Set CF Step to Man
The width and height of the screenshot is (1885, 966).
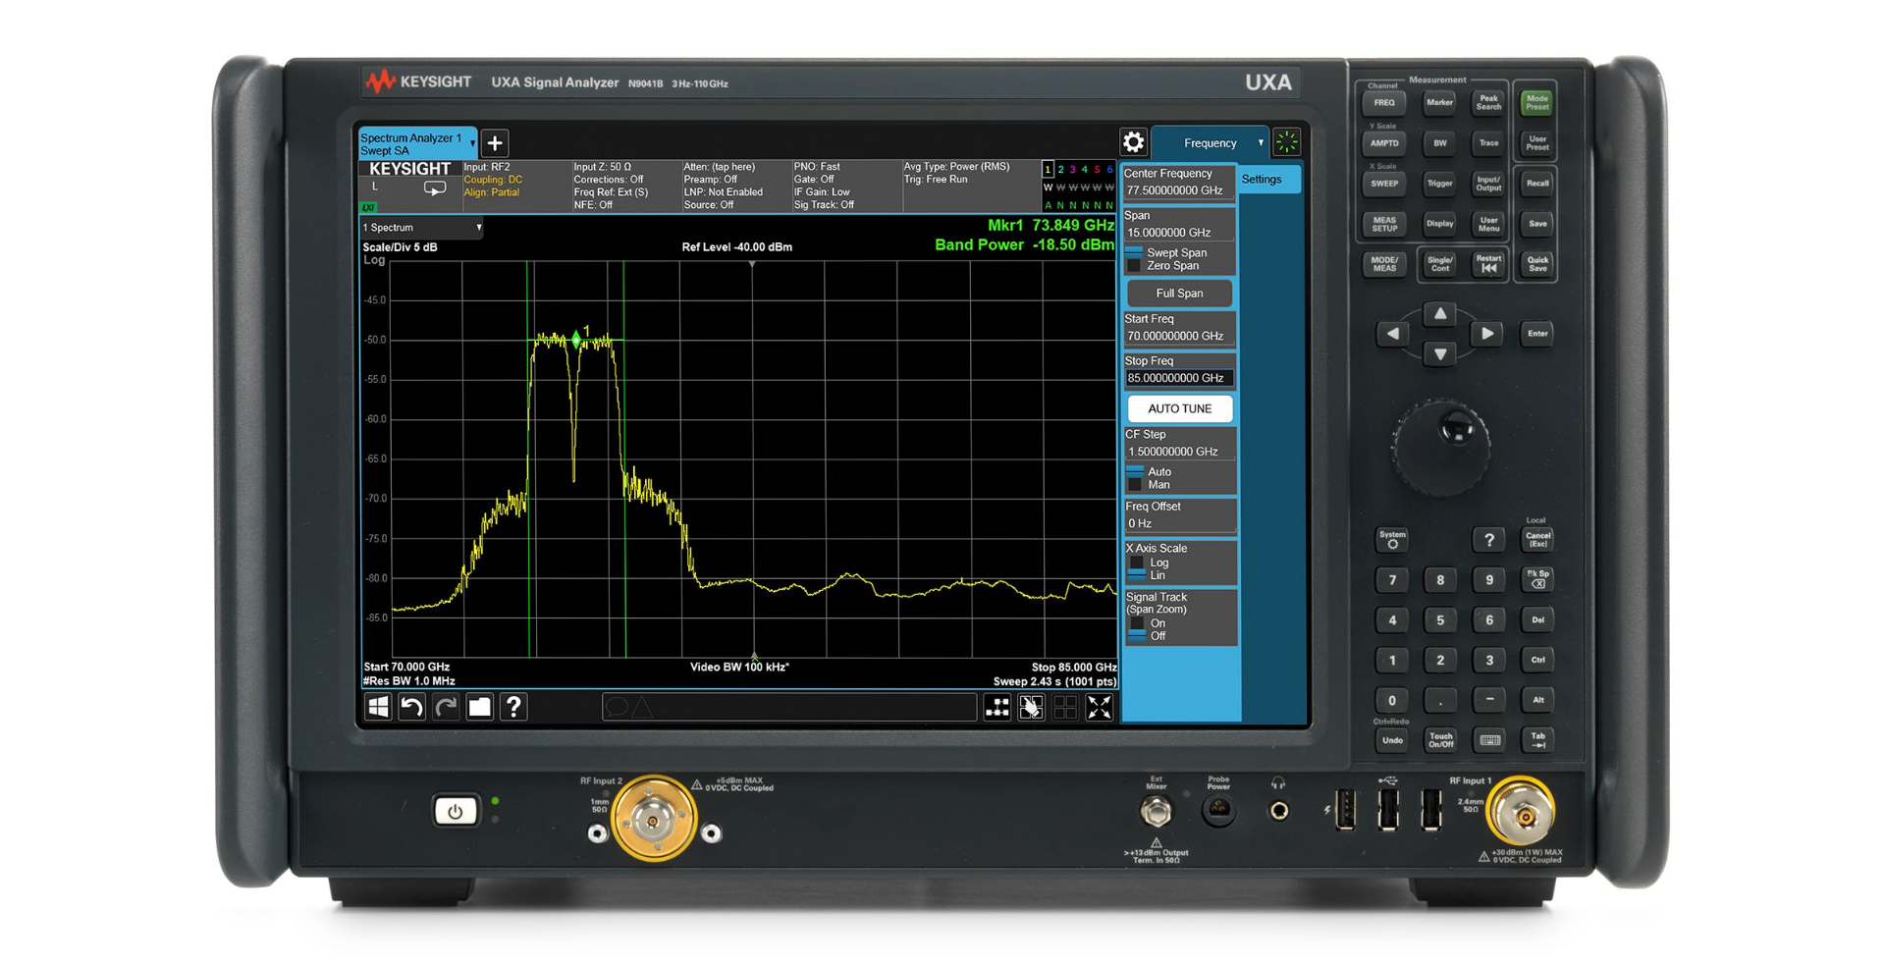click(1150, 485)
